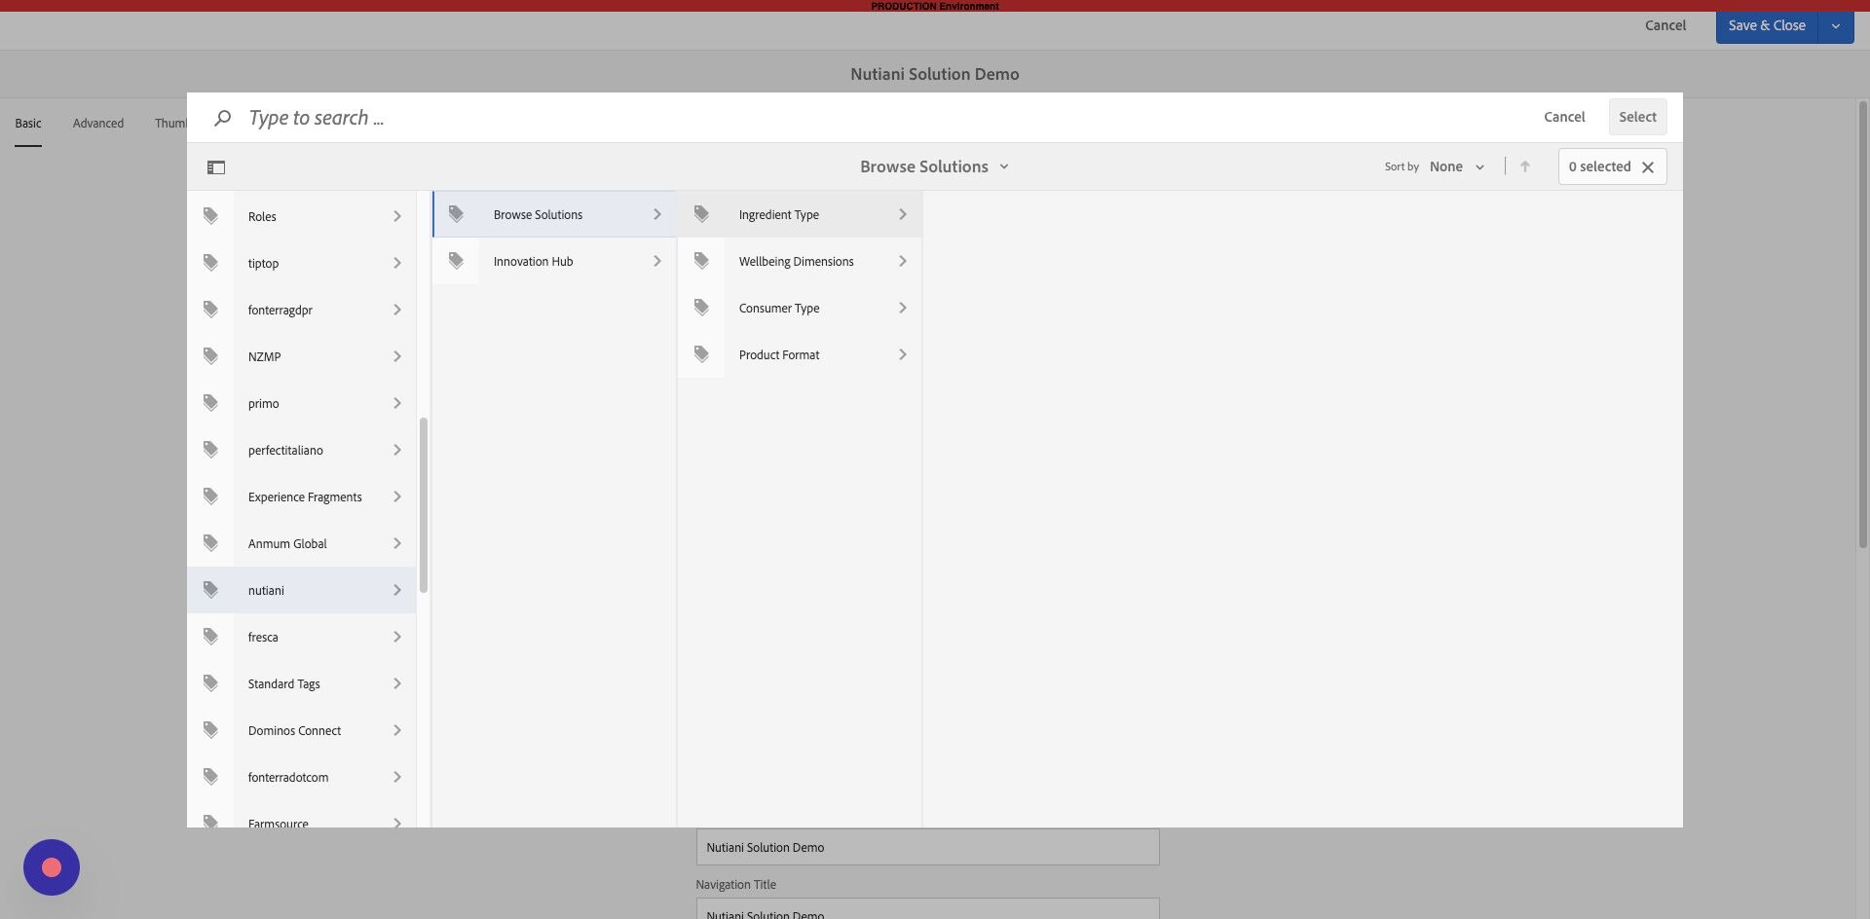This screenshot has height=919, width=1870.
Task: Click the search magnifier icon
Action: [x=222, y=118]
